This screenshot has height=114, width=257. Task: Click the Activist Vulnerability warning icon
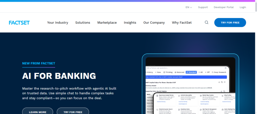click(x=178, y=96)
